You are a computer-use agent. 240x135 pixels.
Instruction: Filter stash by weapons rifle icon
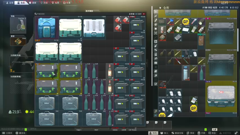pyautogui.click(x=156, y=16)
